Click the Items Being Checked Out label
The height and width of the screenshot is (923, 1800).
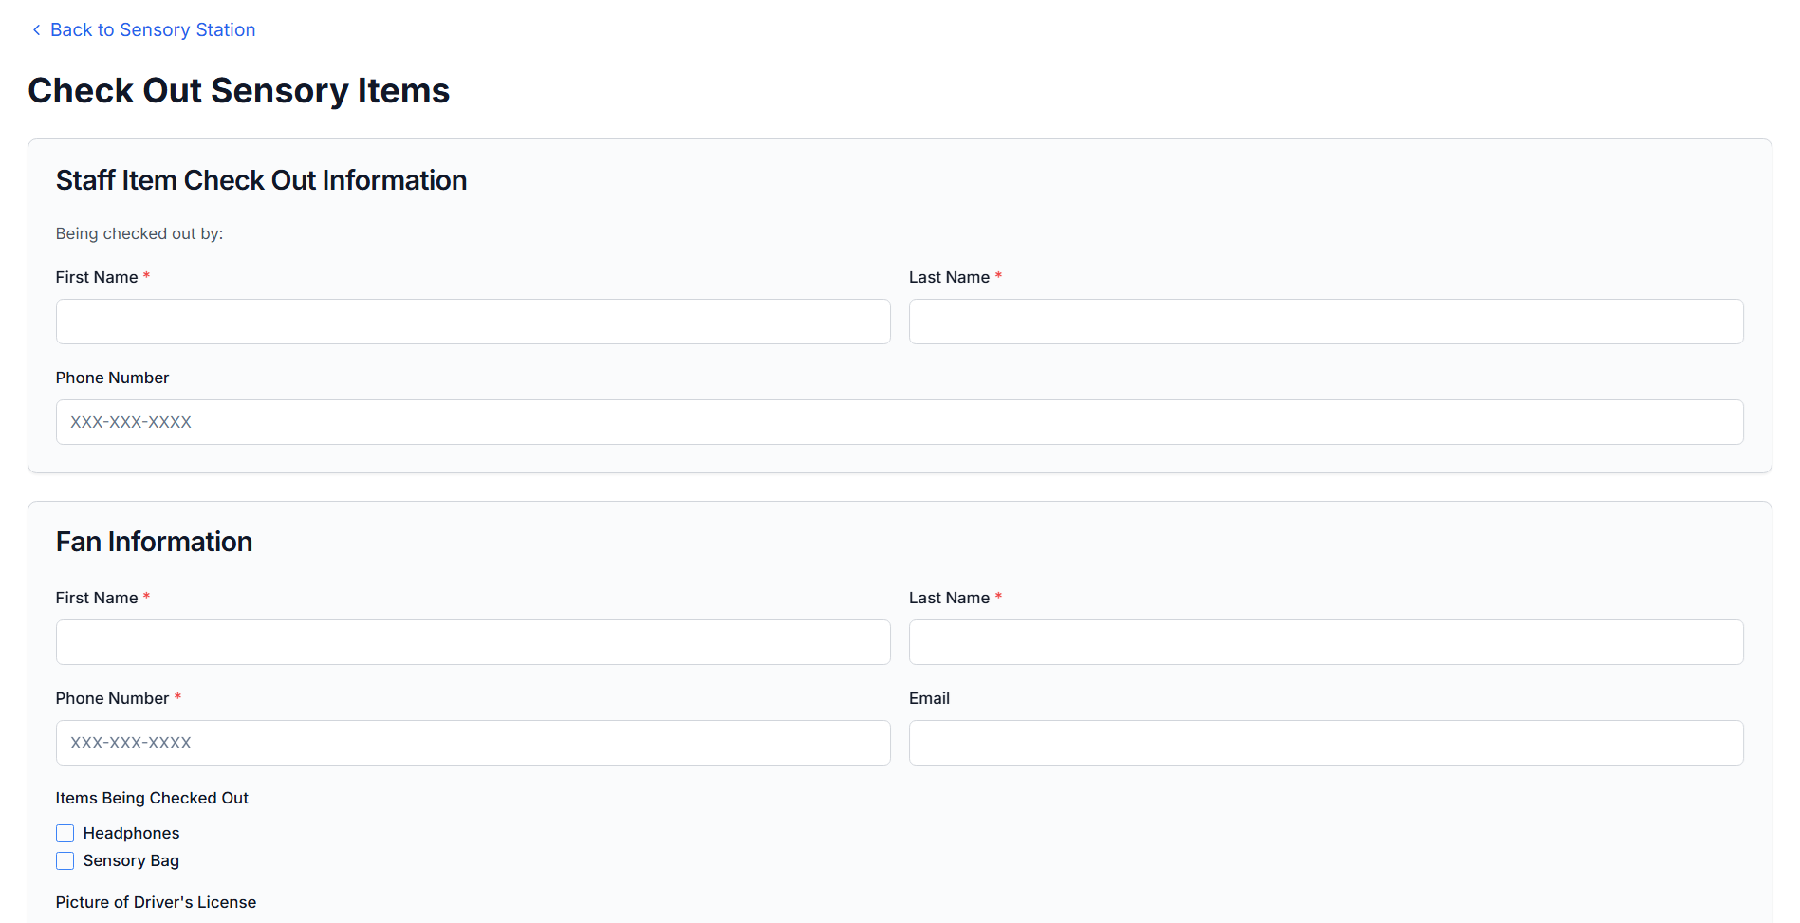pos(152,798)
